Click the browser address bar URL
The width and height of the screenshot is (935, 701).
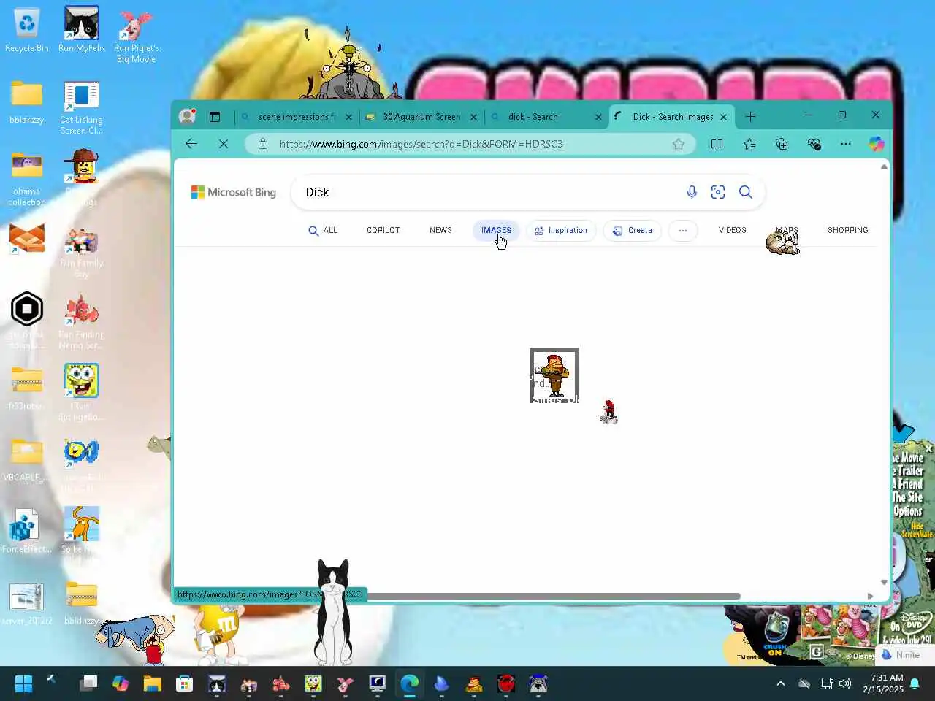point(421,144)
